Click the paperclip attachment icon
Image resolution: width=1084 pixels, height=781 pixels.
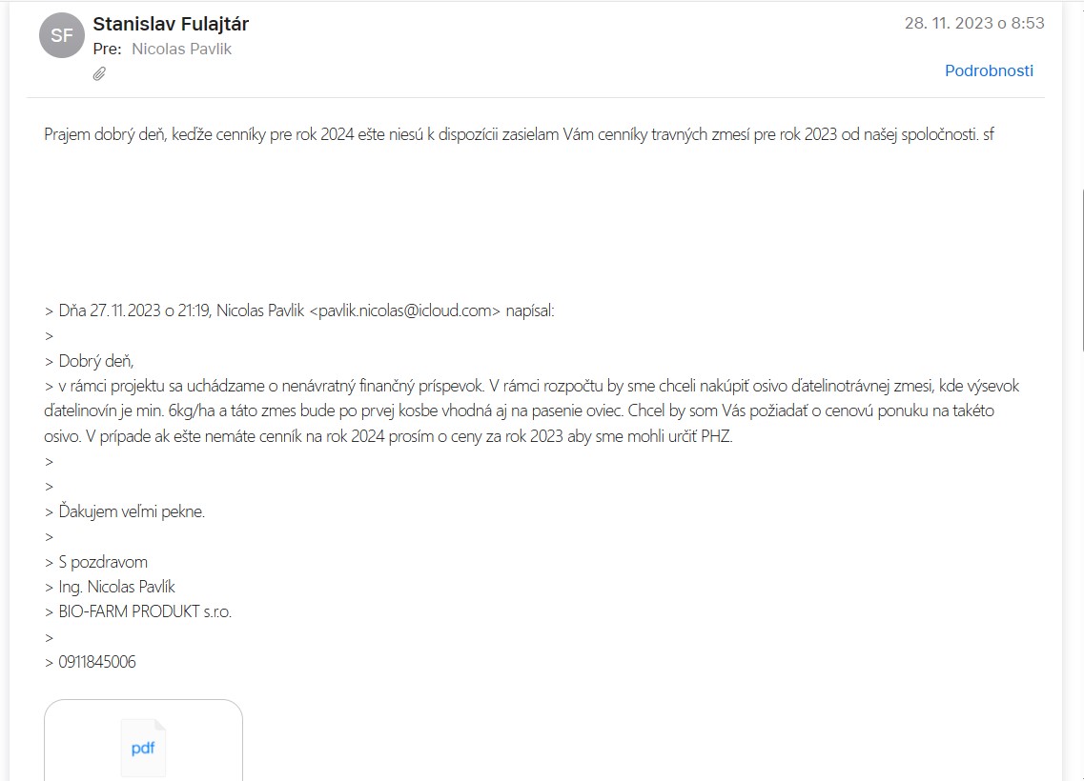(x=99, y=73)
